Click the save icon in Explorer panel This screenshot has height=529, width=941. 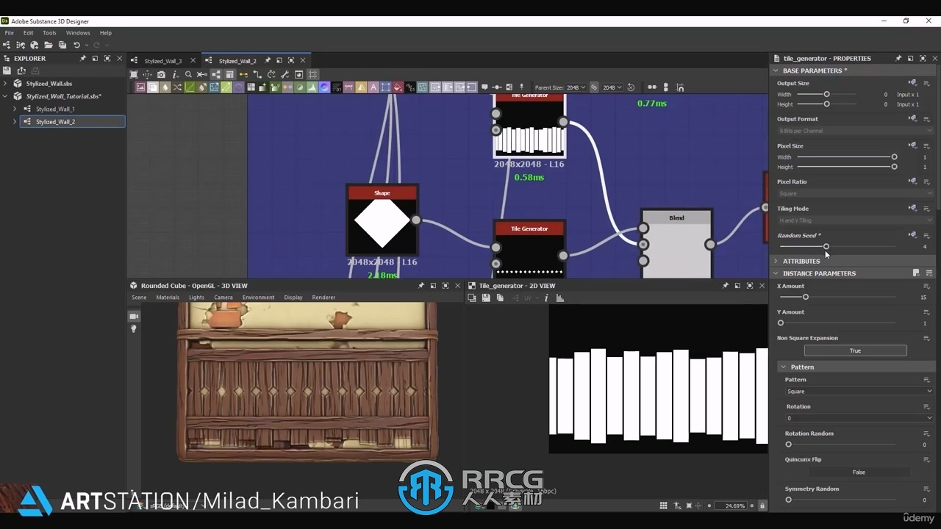[7, 71]
